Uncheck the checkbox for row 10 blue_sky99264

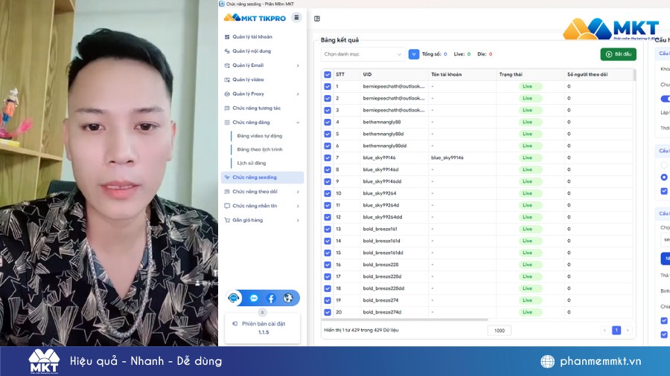tap(328, 193)
